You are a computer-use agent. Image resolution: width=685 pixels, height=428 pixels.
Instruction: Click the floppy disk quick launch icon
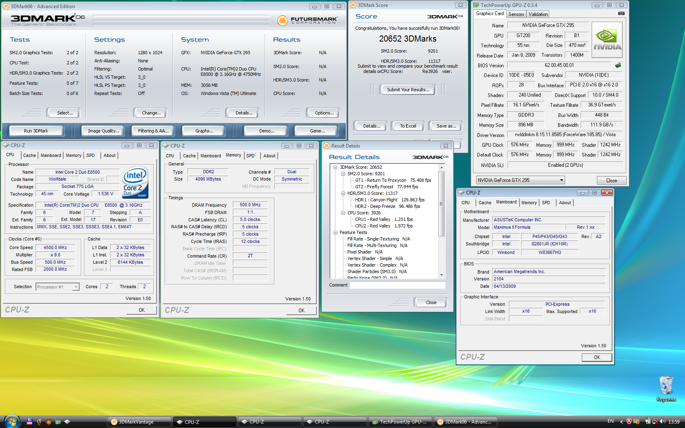pos(29,422)
